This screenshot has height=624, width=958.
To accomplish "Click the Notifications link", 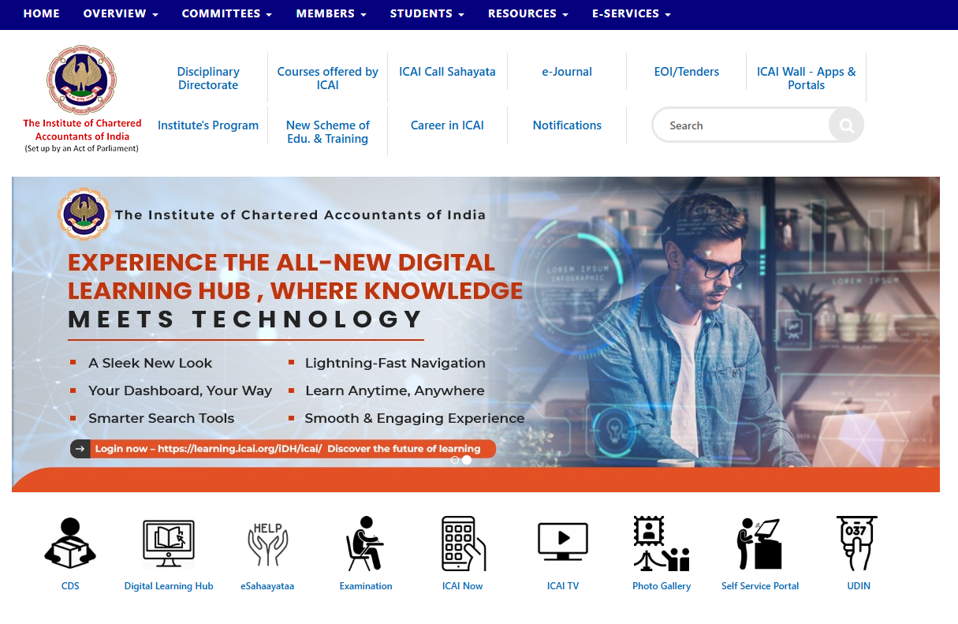I will 567,125.
